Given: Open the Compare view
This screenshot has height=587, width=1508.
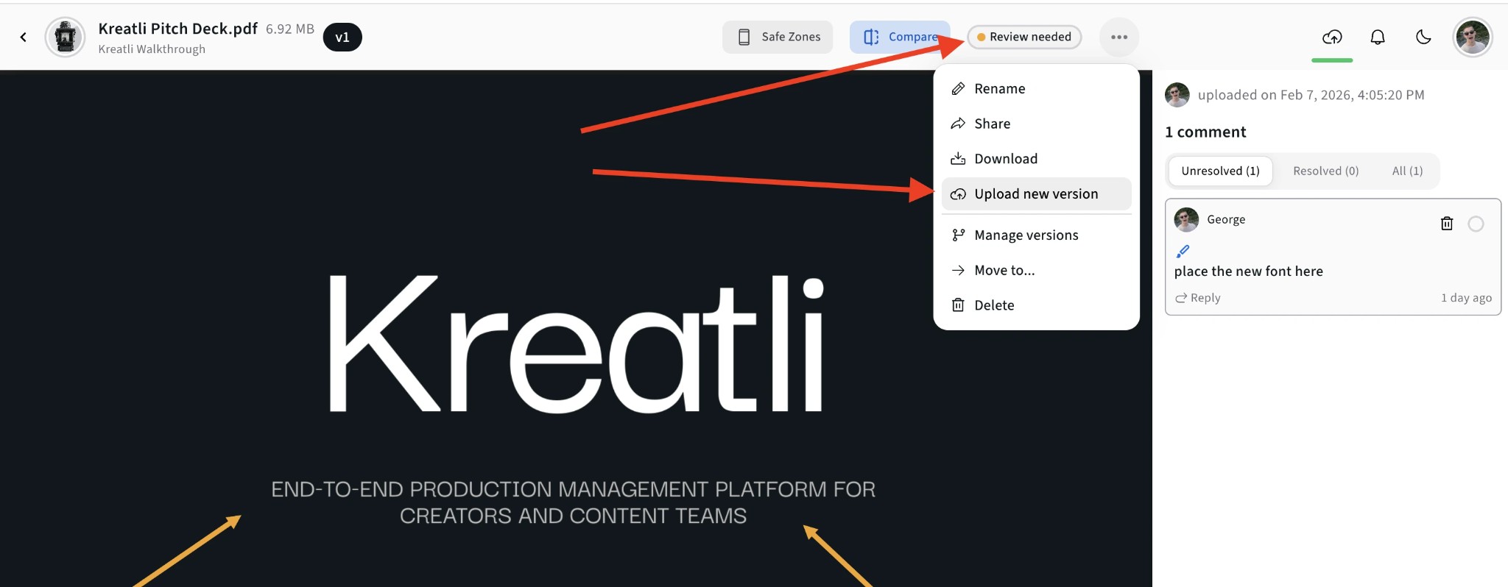Looking at the screenshot, I should tap(900, 37).
